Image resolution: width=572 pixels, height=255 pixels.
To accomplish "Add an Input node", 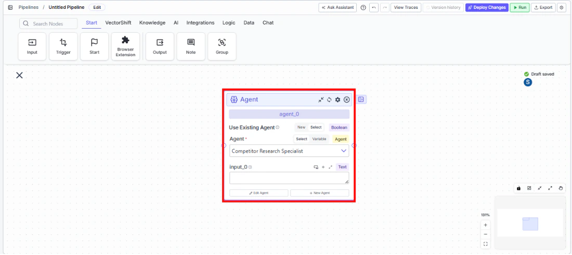I will [x=32, y=46].
